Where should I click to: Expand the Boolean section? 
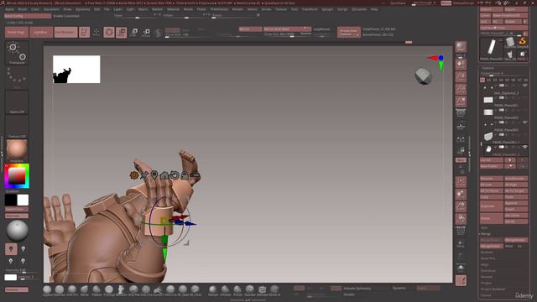coord(487,253)
